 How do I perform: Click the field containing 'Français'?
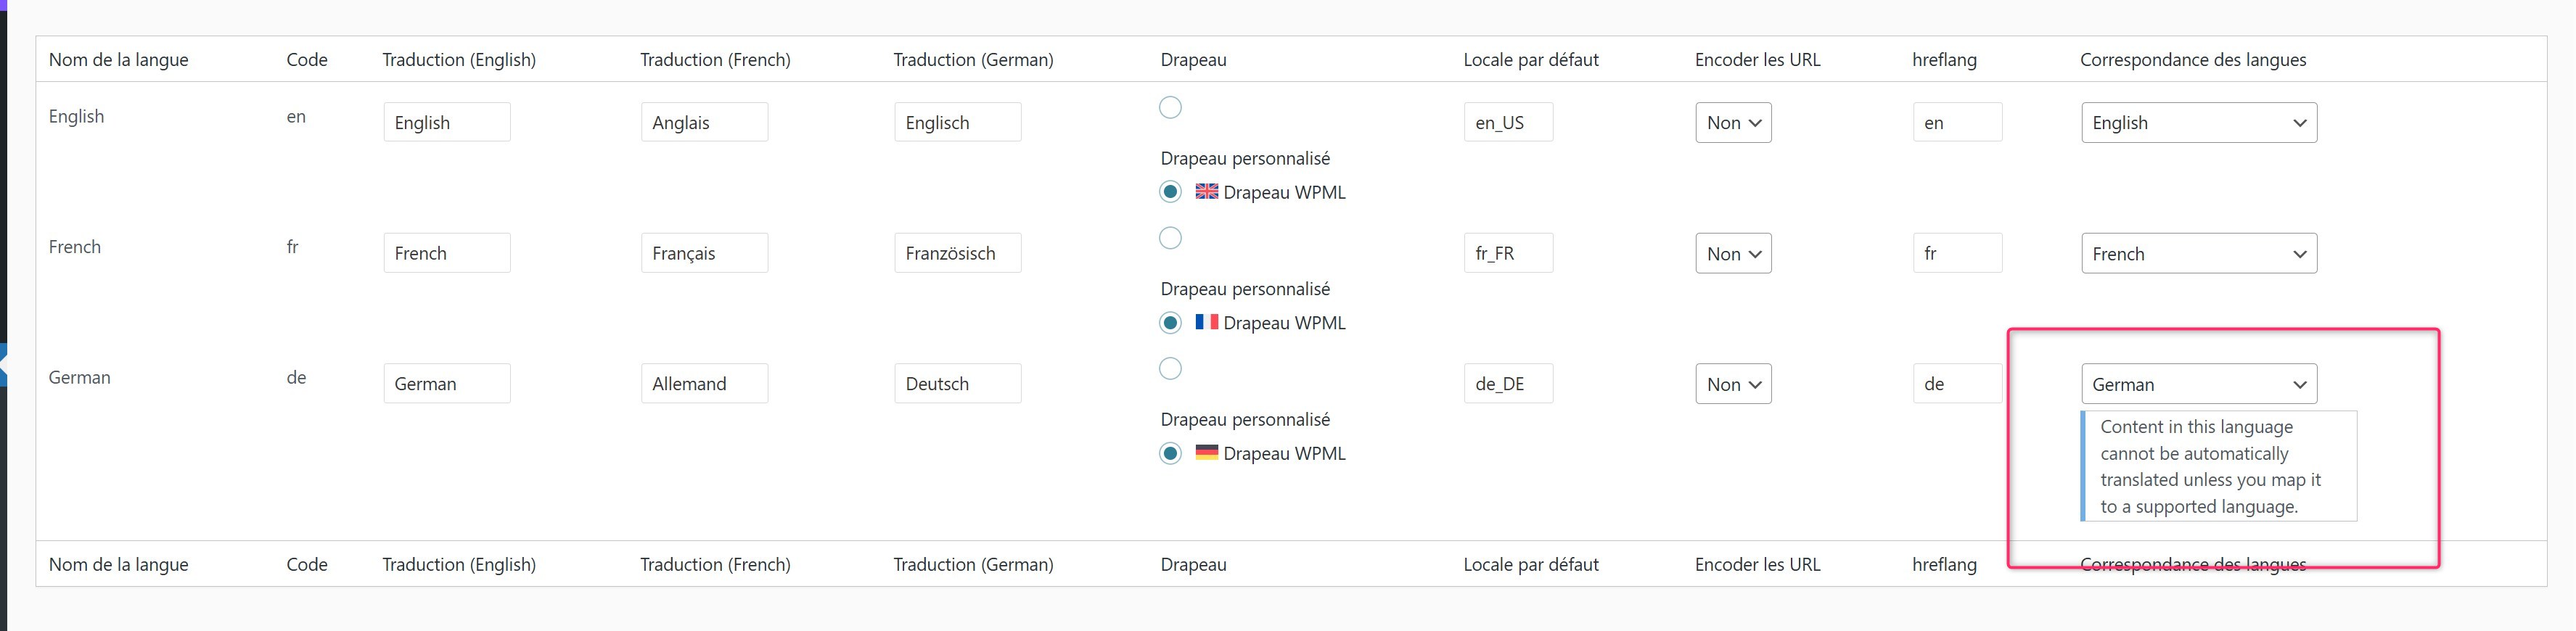(x=704, y=253)
